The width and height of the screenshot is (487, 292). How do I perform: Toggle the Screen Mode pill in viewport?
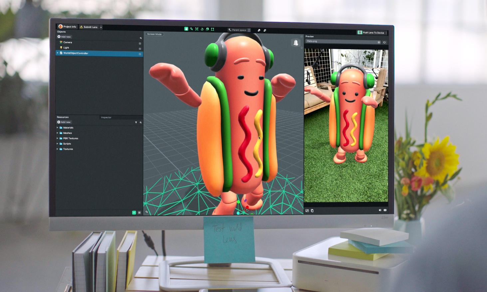(154, 34)
